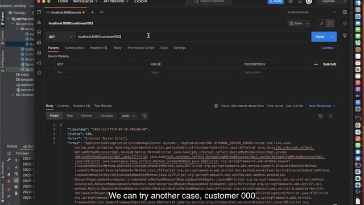Open API Network menu dropdown
Screen dimensions: 364x205
[116, 1]
